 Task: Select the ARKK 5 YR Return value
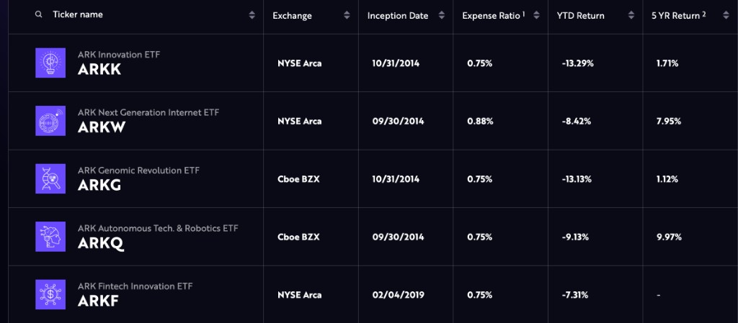point(667,63)
